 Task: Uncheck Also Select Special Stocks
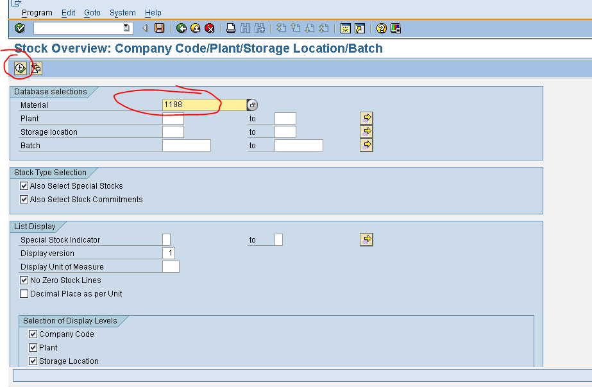24,185
